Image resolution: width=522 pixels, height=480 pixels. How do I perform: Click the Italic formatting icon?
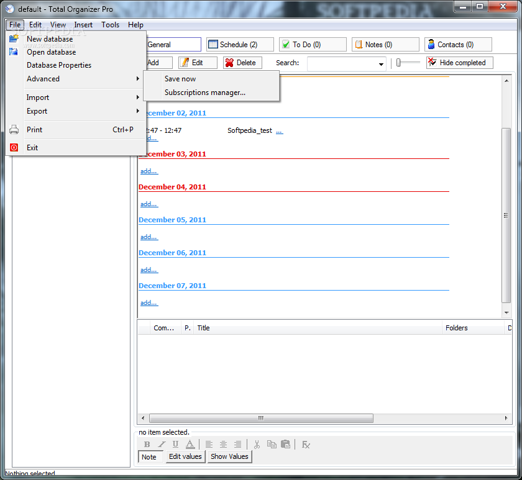(x=162, y=445)
